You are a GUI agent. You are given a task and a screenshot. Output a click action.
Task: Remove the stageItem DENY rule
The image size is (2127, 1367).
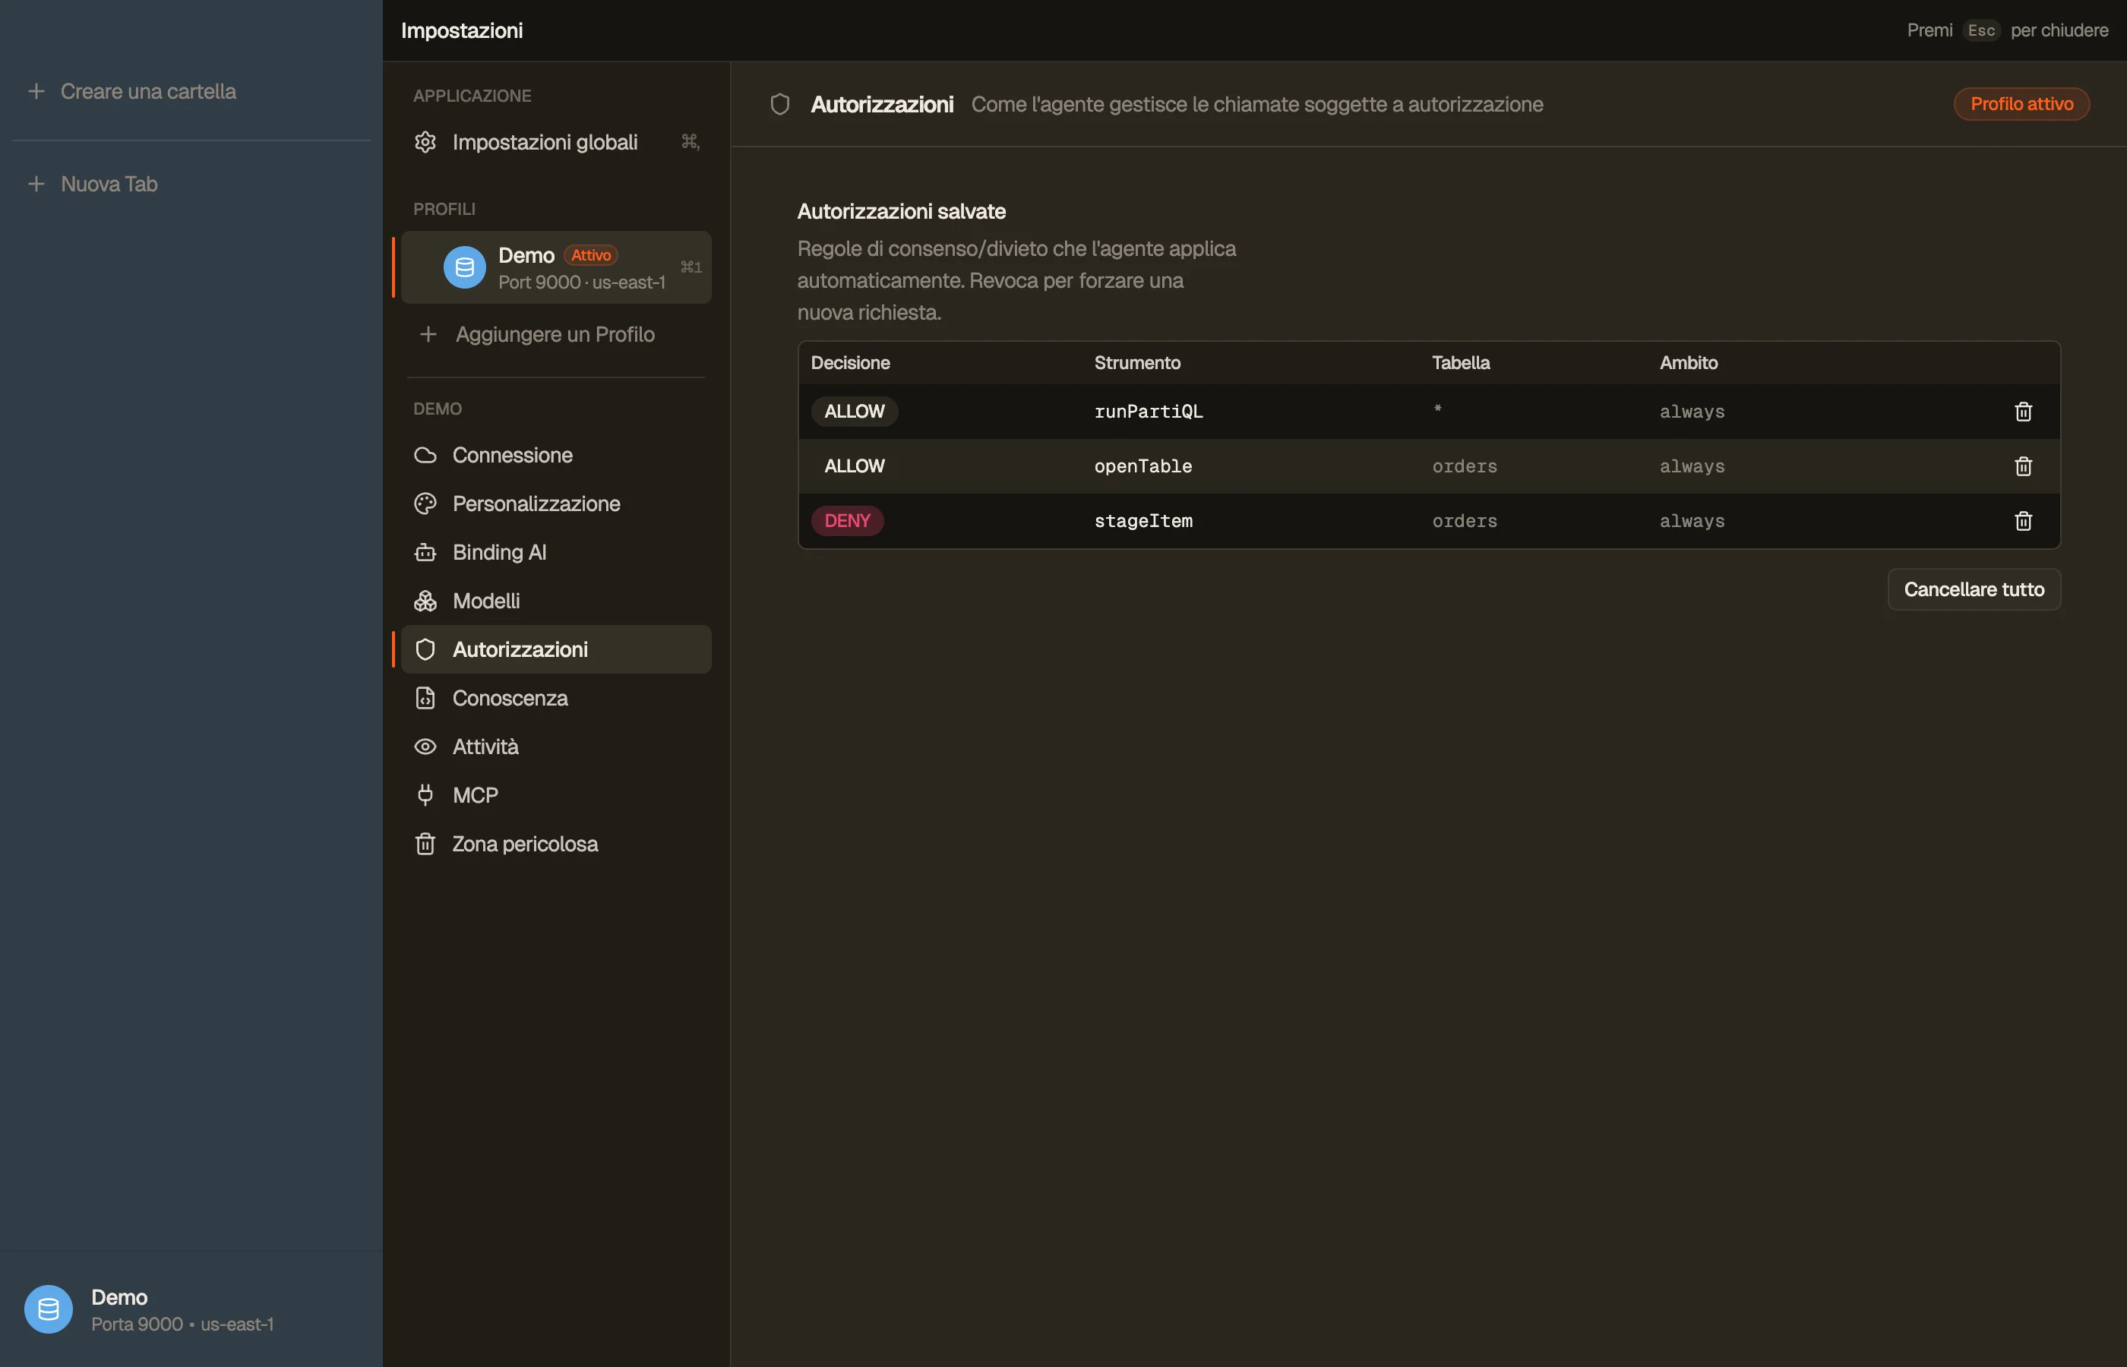coord(2023,521)
